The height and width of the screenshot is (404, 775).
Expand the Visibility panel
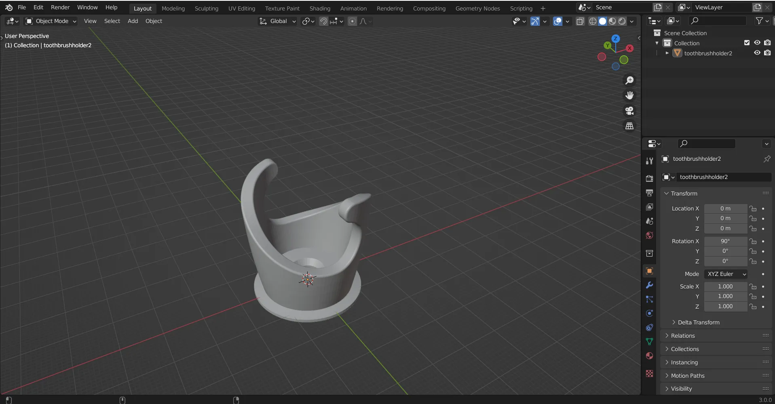(681, 389)
